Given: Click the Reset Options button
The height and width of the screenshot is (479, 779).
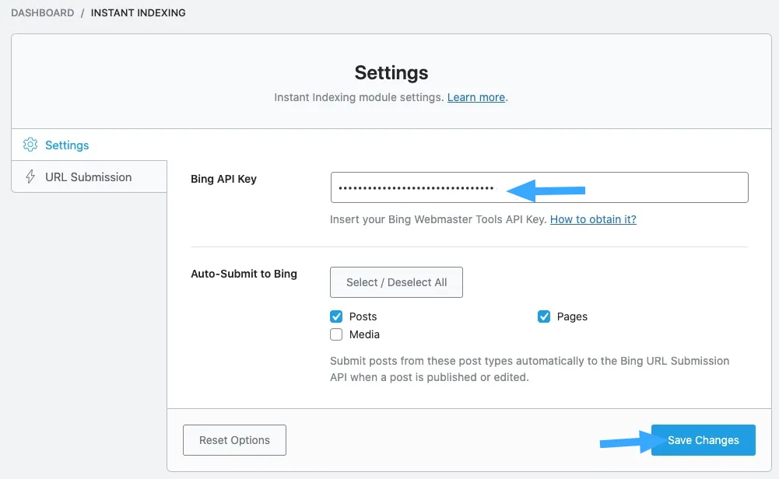Looking at the screenshot, I should (234, 440).
